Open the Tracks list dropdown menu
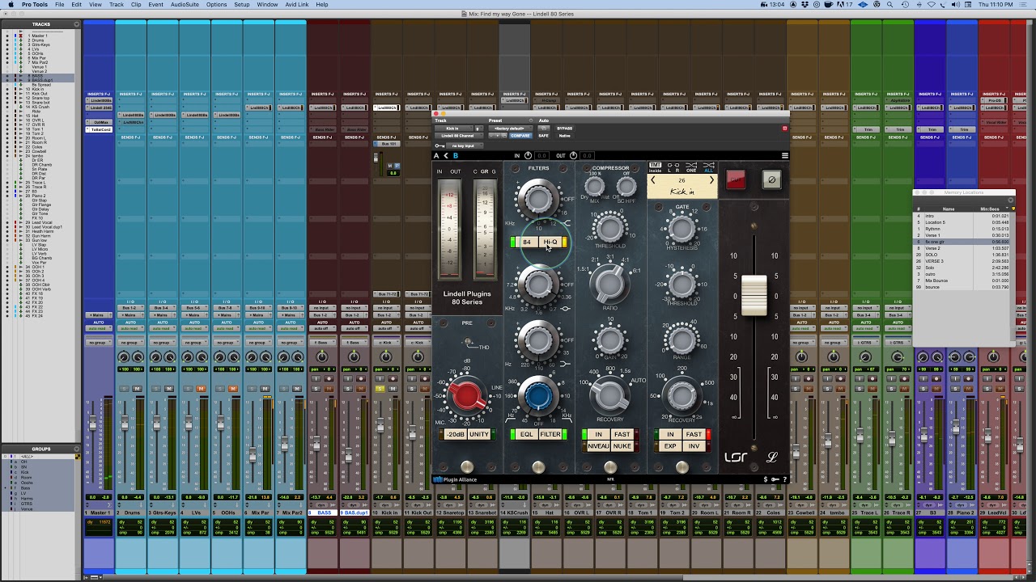This screenshot has width=1036, height=582. point(78,24)
